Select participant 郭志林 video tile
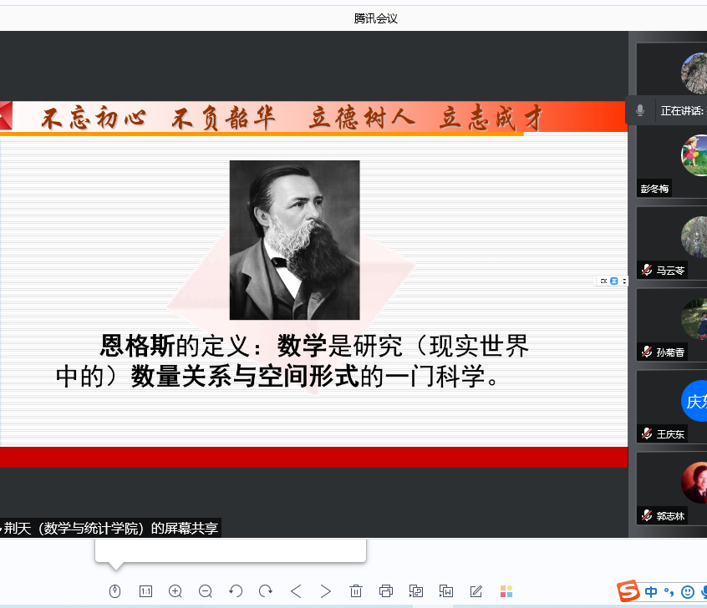This screenshot has width=707, height=608. [x=673, y=489]
